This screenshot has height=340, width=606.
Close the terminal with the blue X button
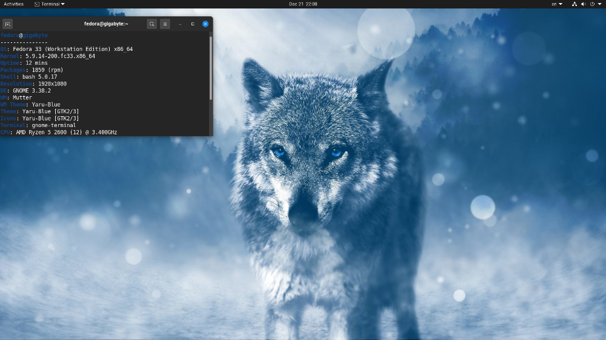(x=205, y=24)
